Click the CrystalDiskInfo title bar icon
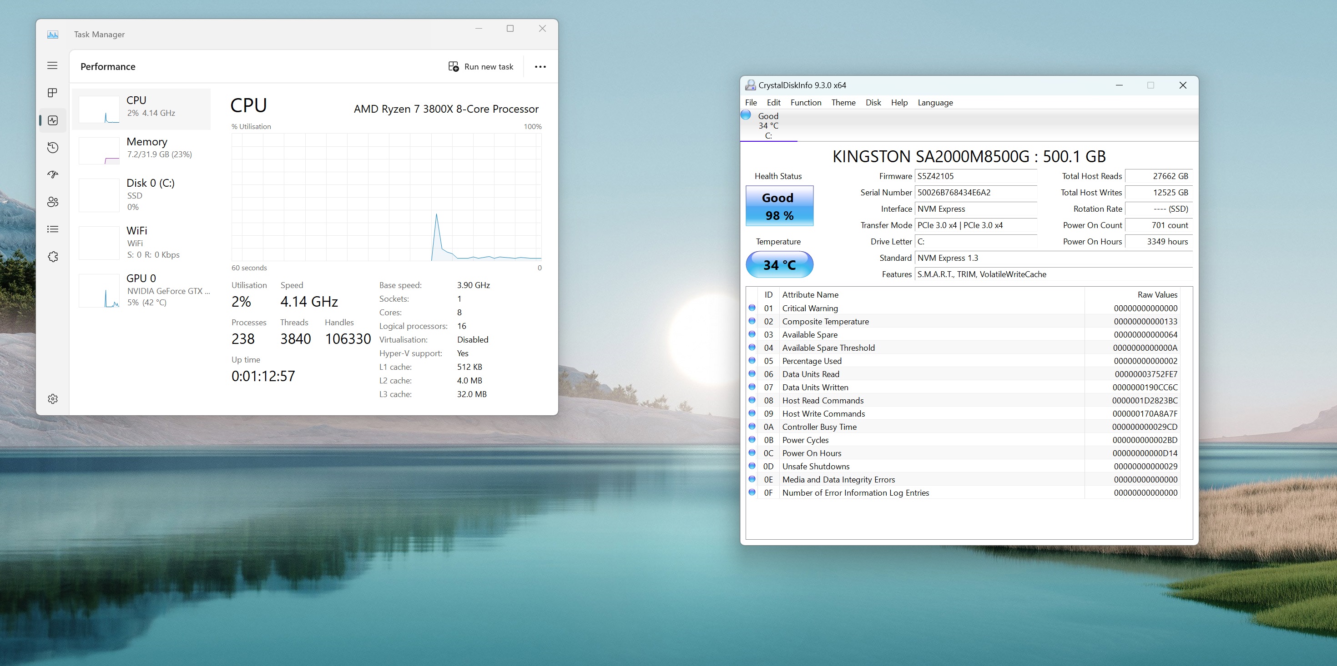Screen dimensions: 1337x666 point(750,85)
